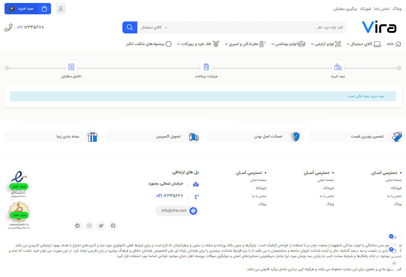Viewport: 406px width, 277px height.
Task: Expand the 'لوازم آرایشی' navigation menu
Action: (x=326, y=44)
